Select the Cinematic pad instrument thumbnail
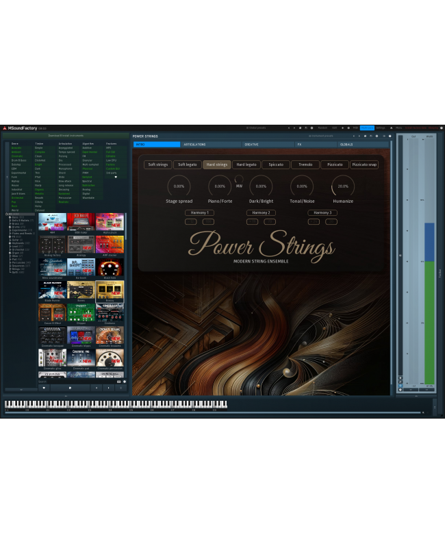Image resolution: width=445 pixels, height=544 pixels. click(x=81, y=359)
